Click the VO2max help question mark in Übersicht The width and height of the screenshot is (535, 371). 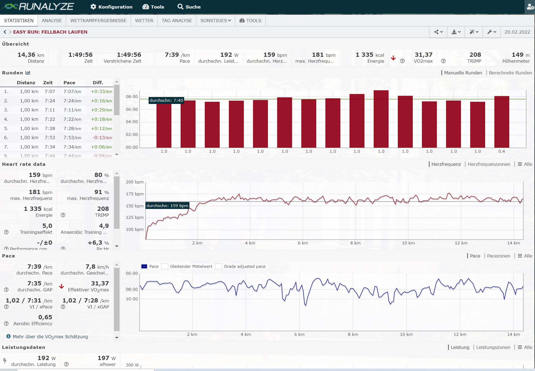[x=402, y=61]
